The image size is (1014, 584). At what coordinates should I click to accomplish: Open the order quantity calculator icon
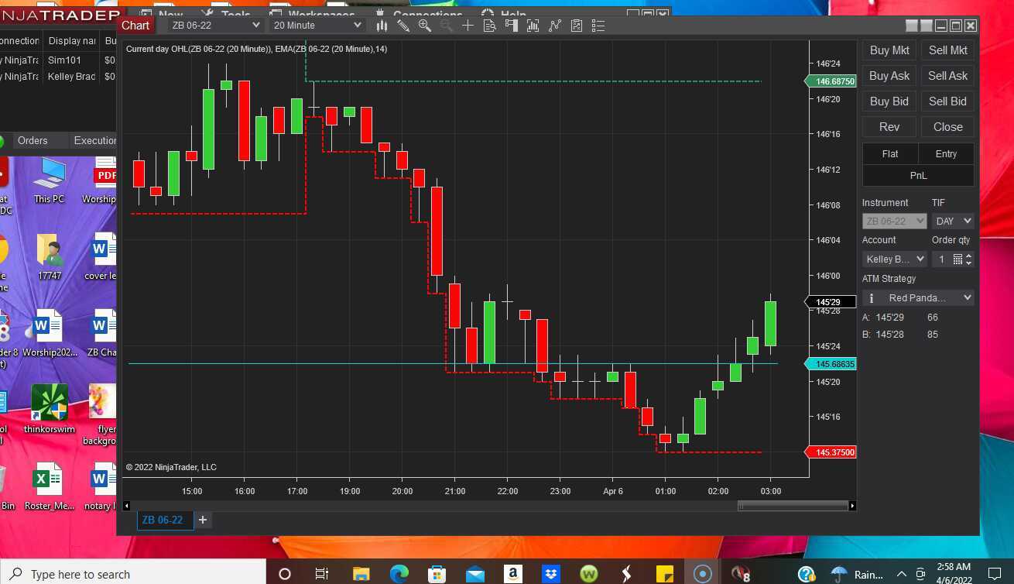pyautogui.click(x=957, y=259)
